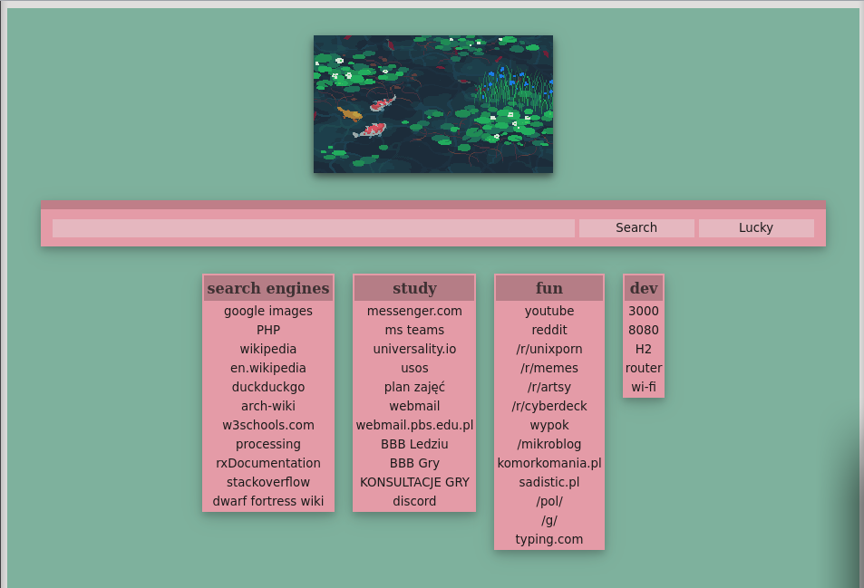Open youtube from the fun column
The width and height of the screenshot is (864, 588).
pos(549,311)
